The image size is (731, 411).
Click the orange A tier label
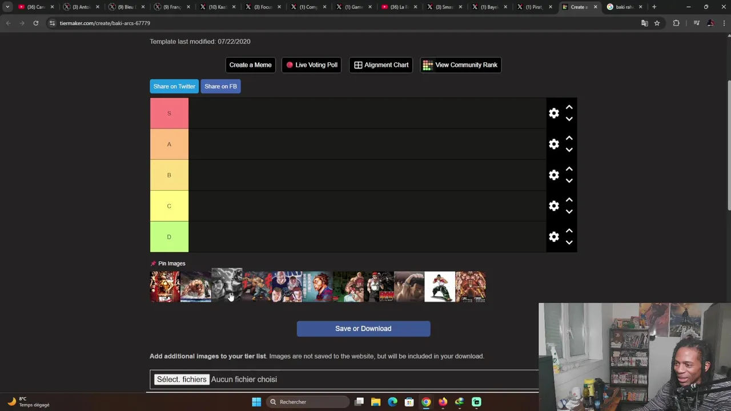coord(169,144)
